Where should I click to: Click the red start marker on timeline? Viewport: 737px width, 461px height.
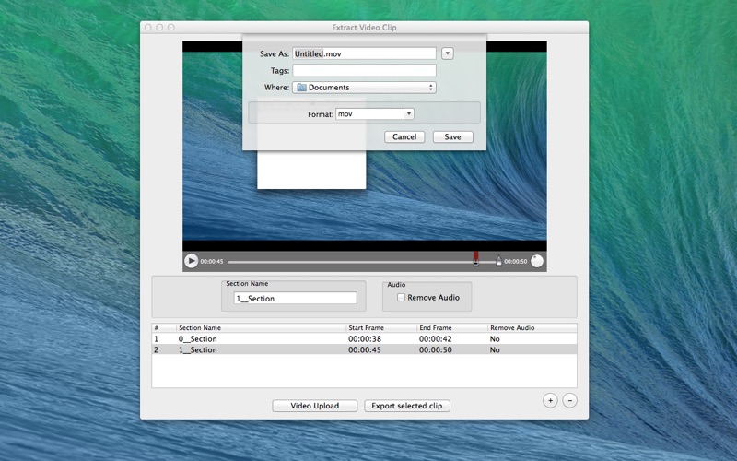[x=475, y=259]
